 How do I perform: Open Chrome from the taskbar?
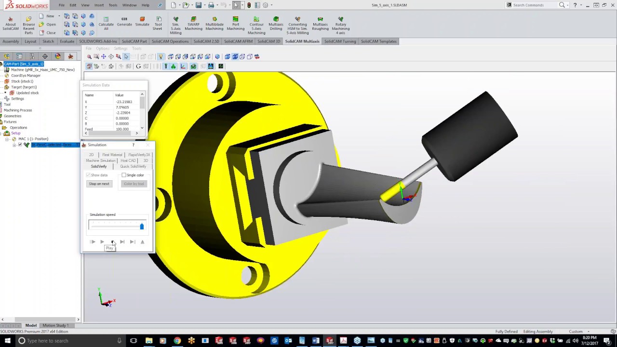point(177,341)
